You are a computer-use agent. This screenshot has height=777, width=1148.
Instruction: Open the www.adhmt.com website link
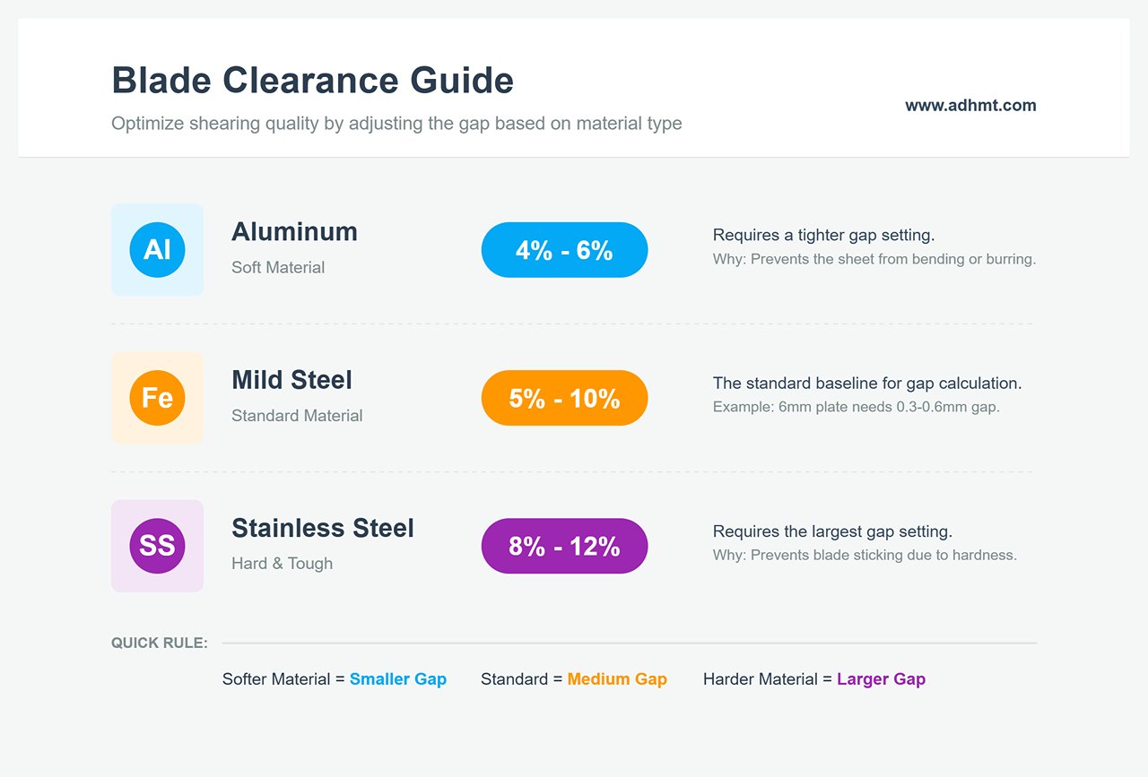pyautogui.click(x=970, y=105)
